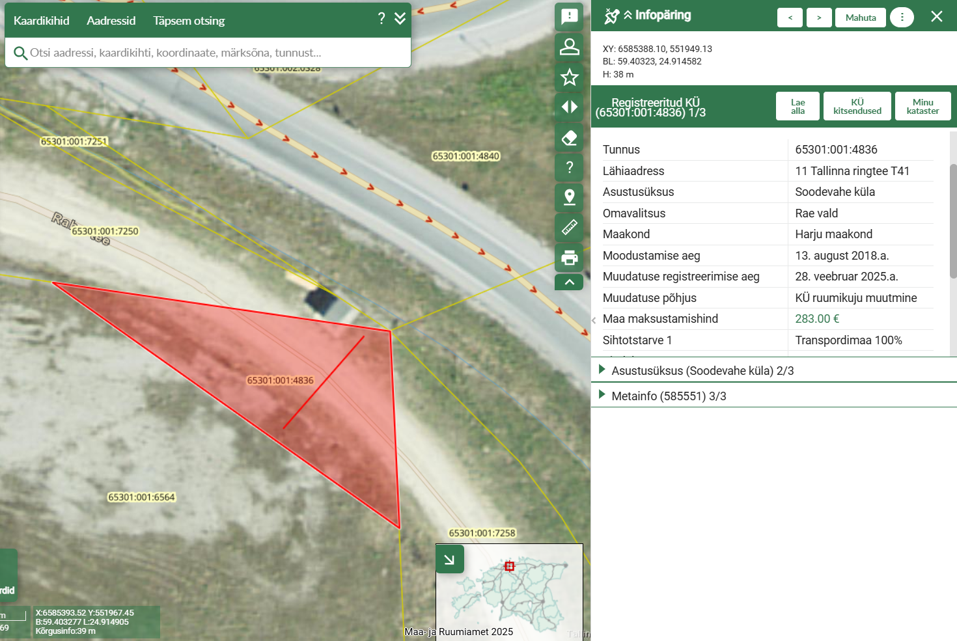The image size is (957, 641).
Task: Open the ruler measurement tool
Action: click(569, 227)
